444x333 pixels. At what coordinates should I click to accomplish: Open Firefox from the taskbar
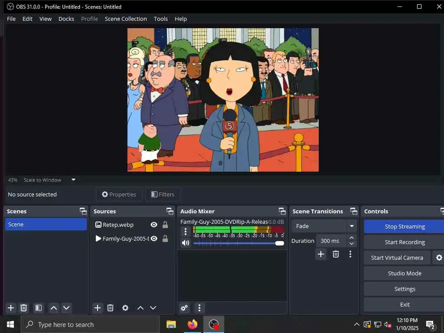pos(192,324)
